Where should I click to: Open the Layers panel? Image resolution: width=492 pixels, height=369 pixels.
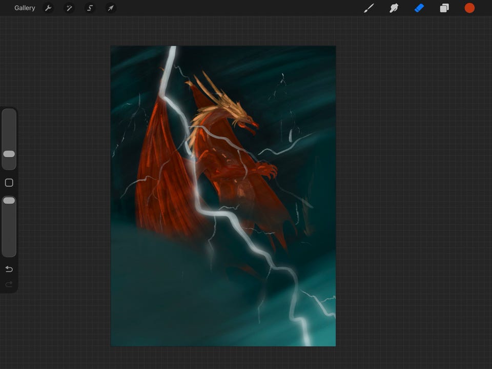[x=444, y=8]
